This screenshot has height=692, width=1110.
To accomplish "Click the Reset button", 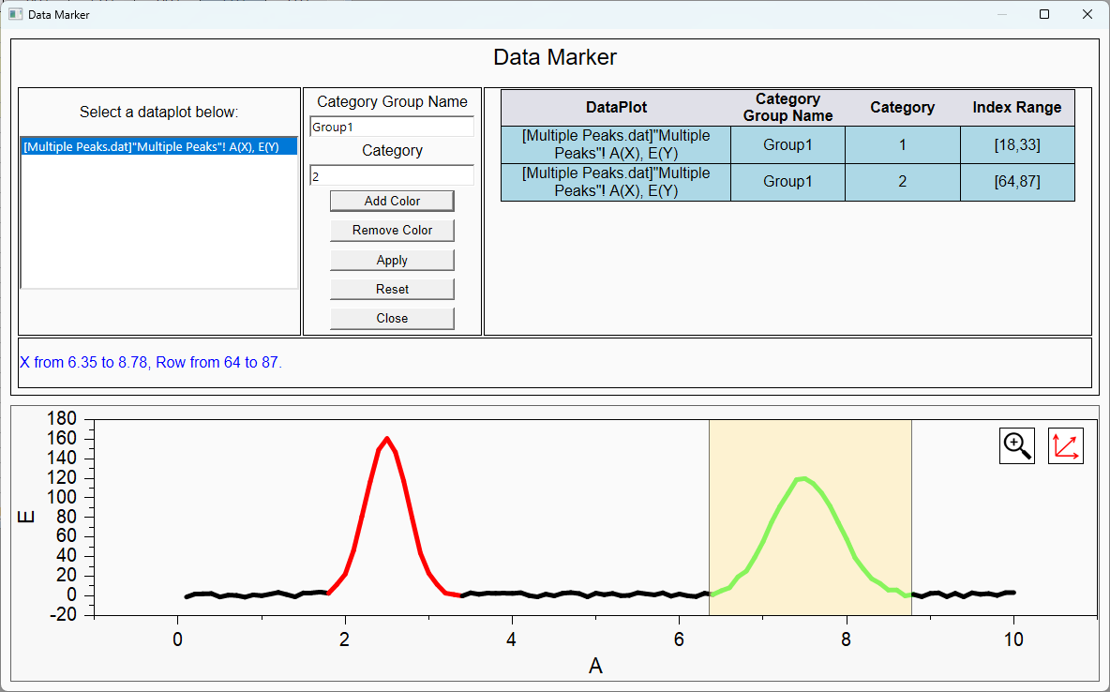I will (392, 289).
